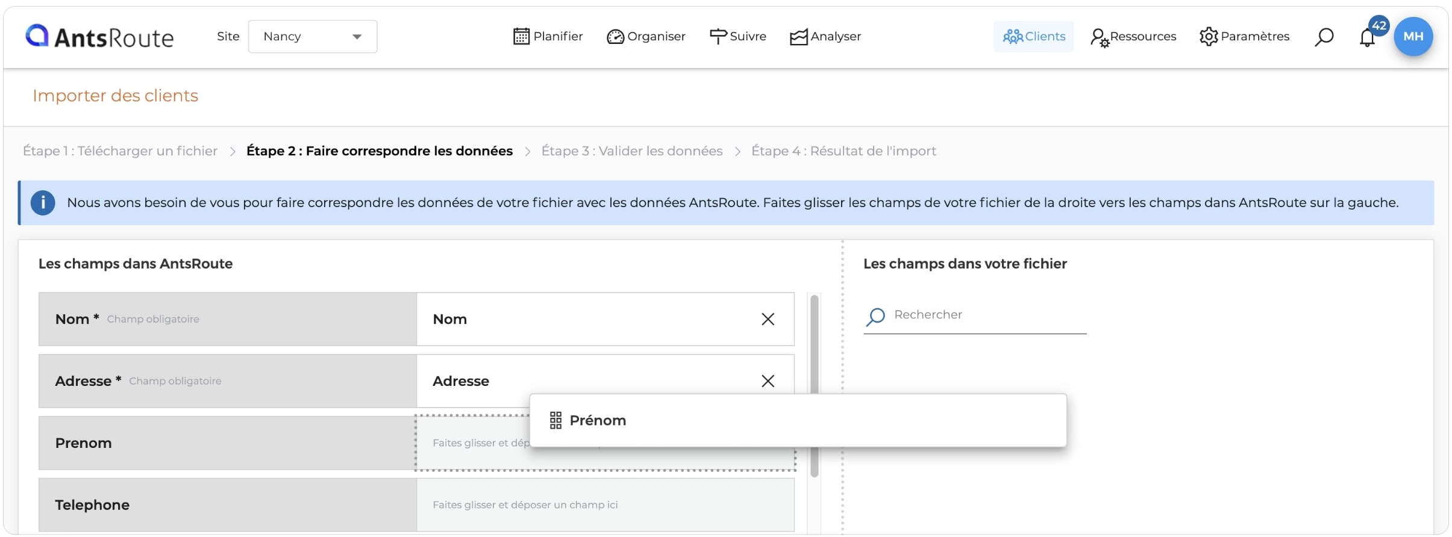This screenshot has width=1452, height=537.
Task: Go back to Étape 1 Télécharger un fichier
Action: click(120, 151)
